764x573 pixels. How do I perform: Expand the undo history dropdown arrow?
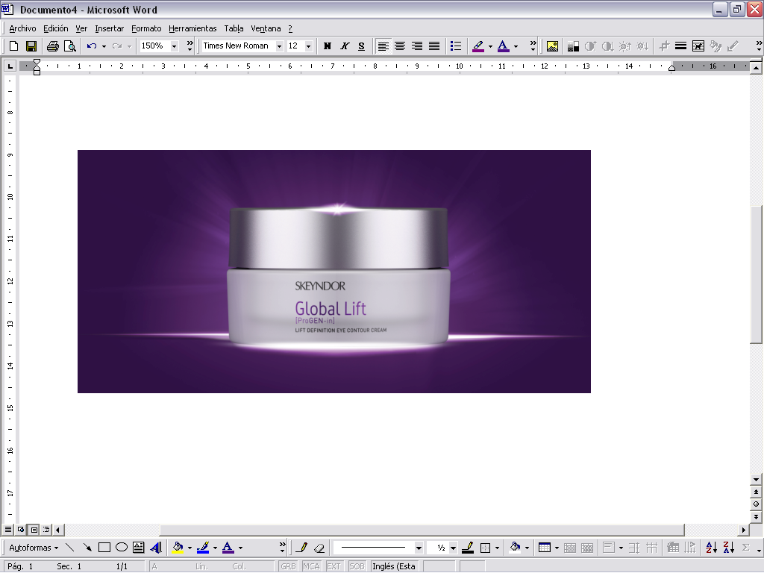(x=104, y=46)
